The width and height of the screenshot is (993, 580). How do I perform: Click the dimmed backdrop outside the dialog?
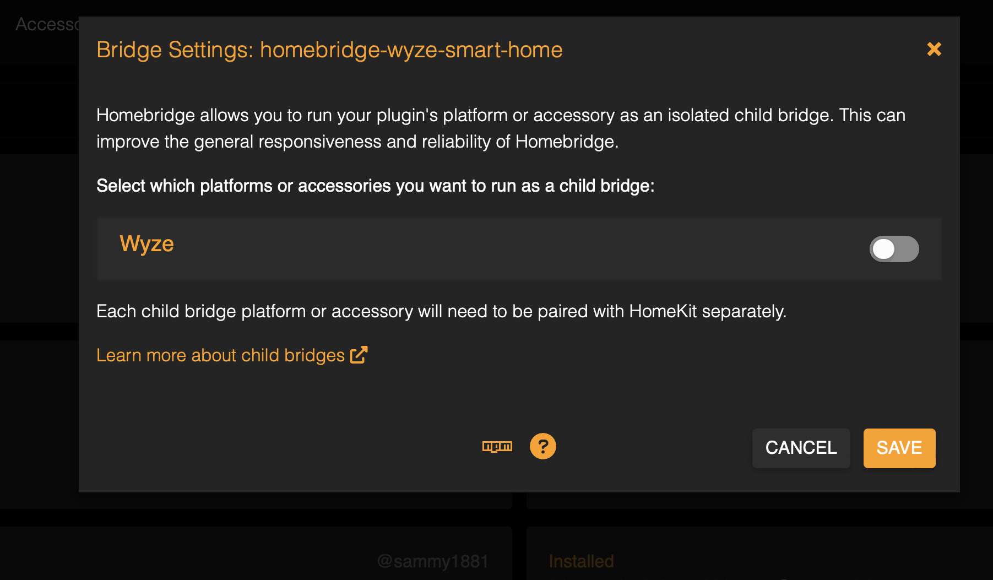[39, 275]
